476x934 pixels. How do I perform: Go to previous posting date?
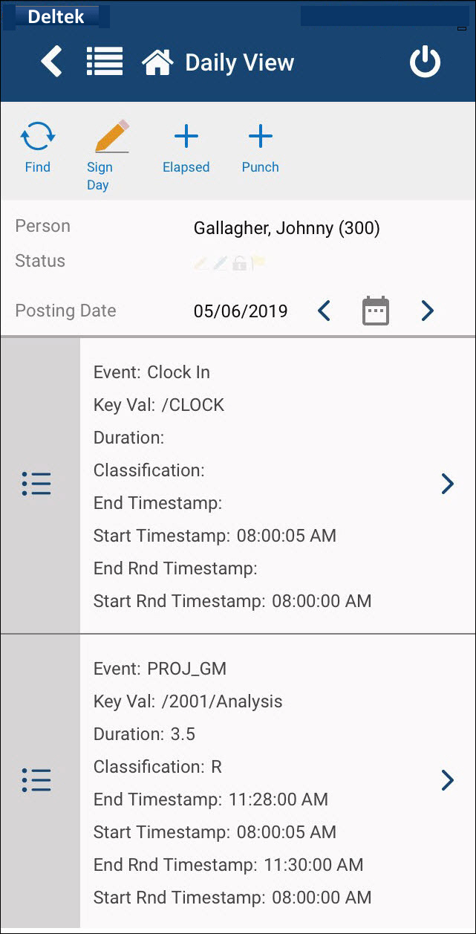point(324,311)
